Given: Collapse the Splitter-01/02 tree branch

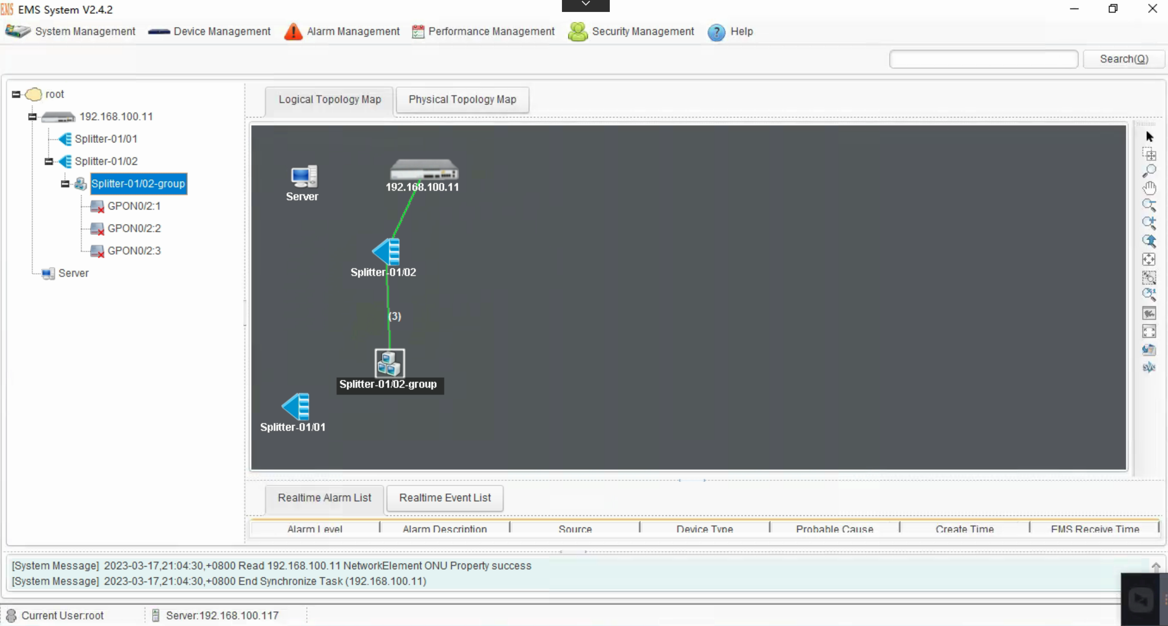Looking at the screenshot, I should 49,161.
